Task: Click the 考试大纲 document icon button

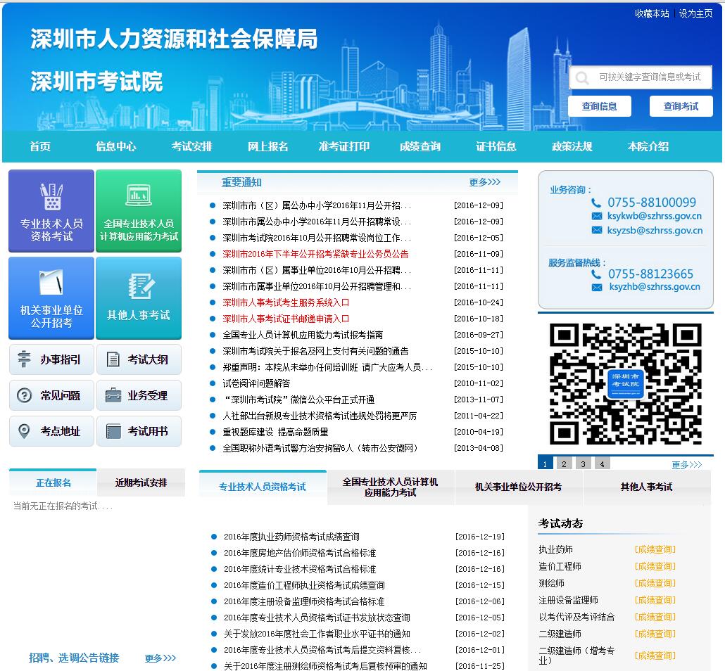Action: pos(139,359)
